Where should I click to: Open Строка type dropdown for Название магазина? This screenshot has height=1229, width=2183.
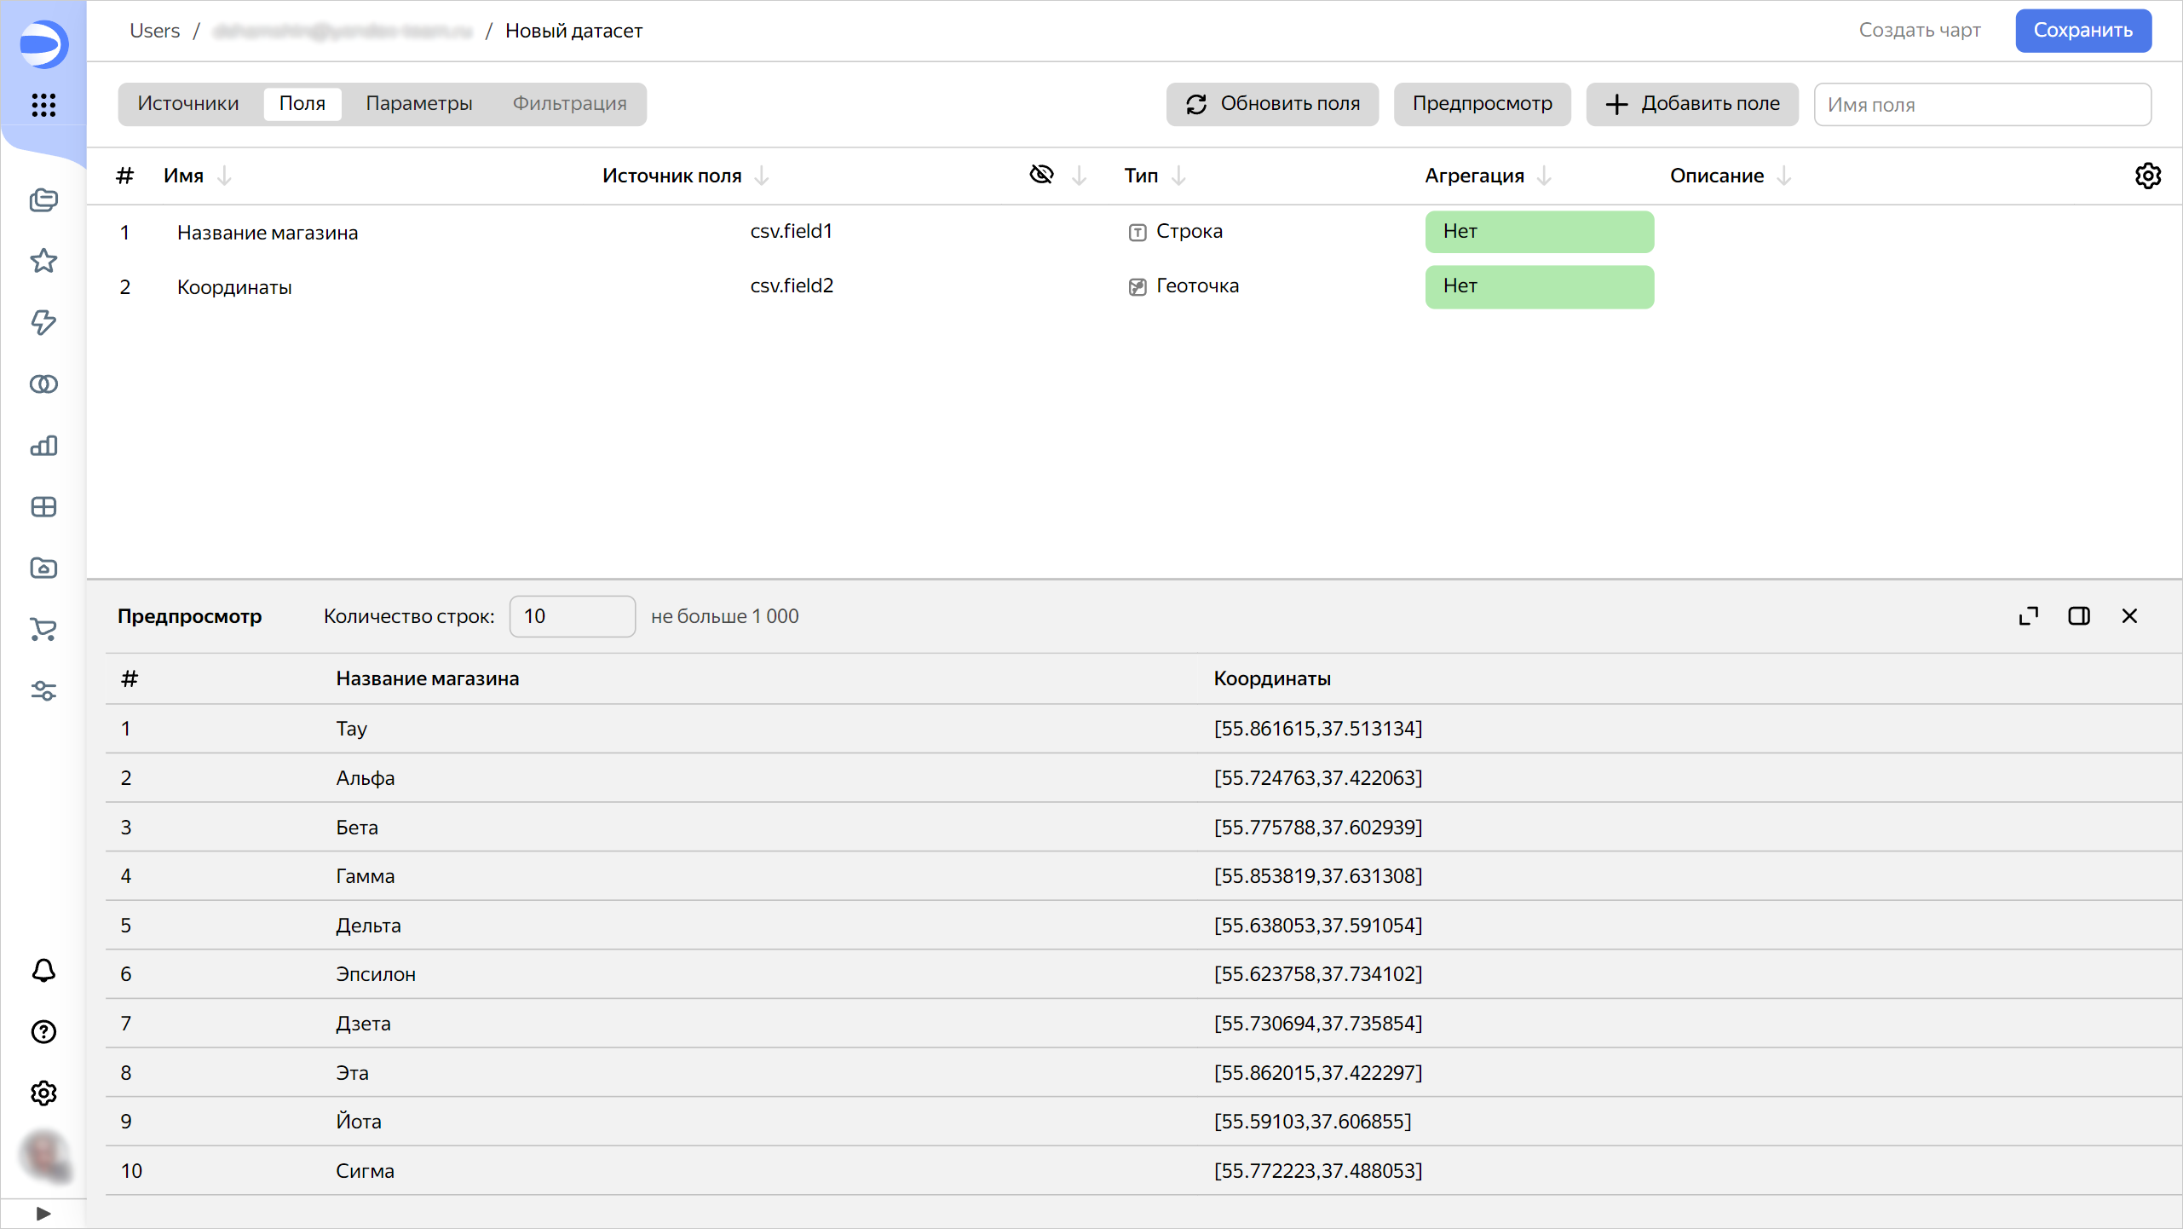tap(1188, 232)
